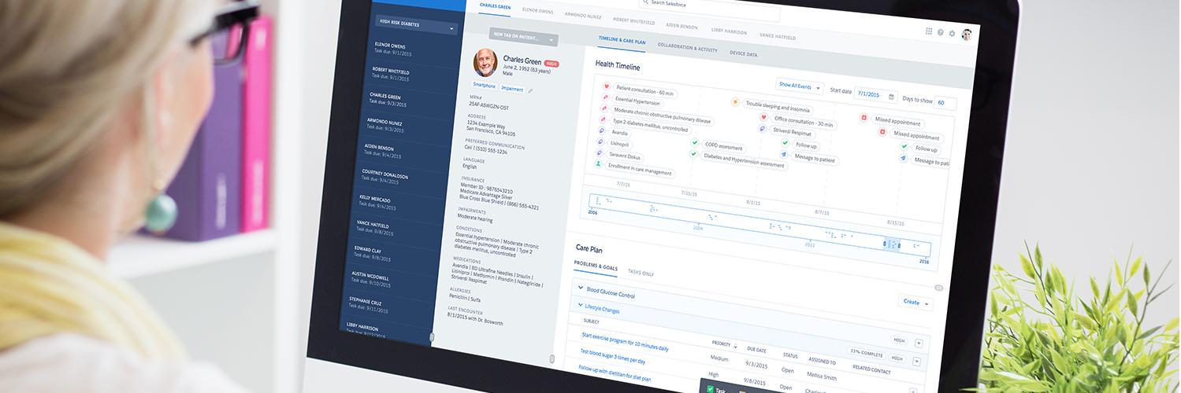Click the pill icon beside Serevent Diskus

pyautogui.click(x=600, y=153)
